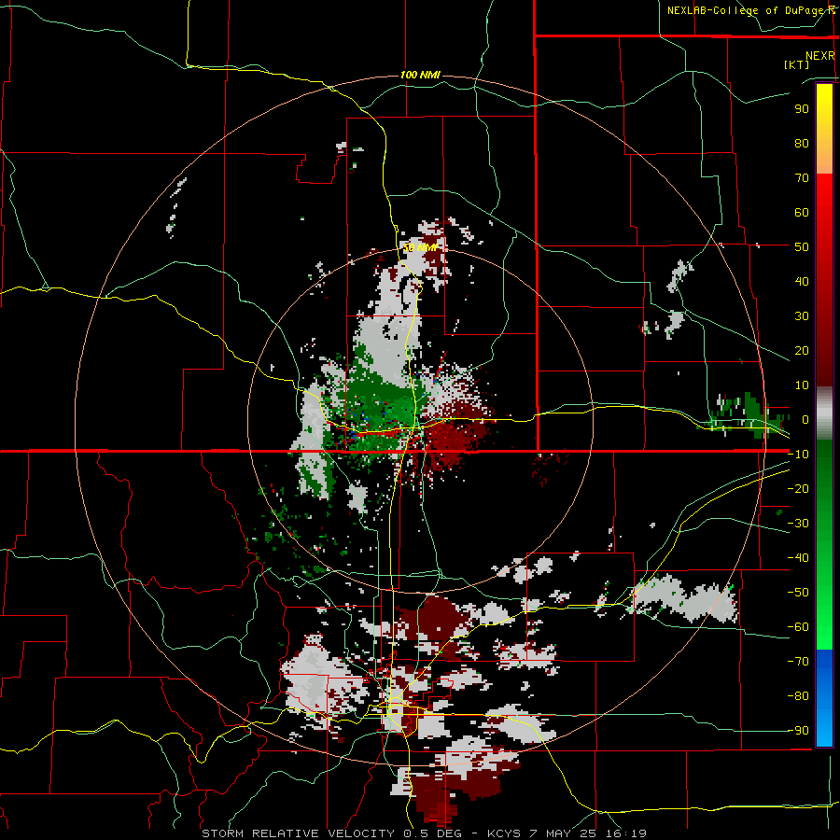Click the -40 scale value
The height and width of the screenshot is (840, 840).
click(798, 558)
